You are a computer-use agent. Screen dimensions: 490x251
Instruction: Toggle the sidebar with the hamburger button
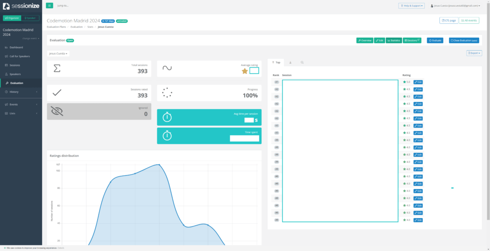49,6
